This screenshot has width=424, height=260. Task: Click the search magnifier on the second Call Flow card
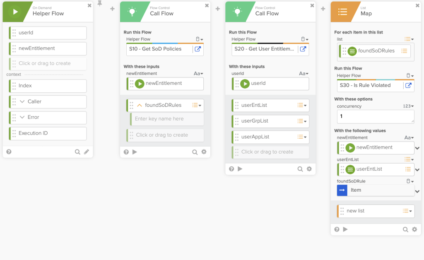(x=300, y=169)
